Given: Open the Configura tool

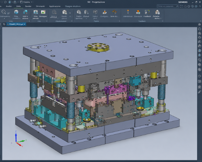Looking at the screenshot, I should (x=105, y=12).
